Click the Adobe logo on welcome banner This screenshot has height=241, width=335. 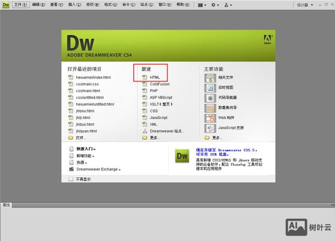(267, 40)
